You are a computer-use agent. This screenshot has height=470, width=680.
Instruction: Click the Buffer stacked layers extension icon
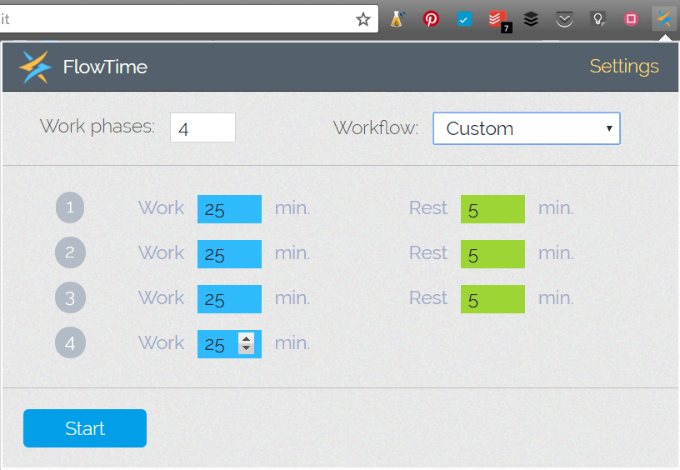[x=531, y=19]
